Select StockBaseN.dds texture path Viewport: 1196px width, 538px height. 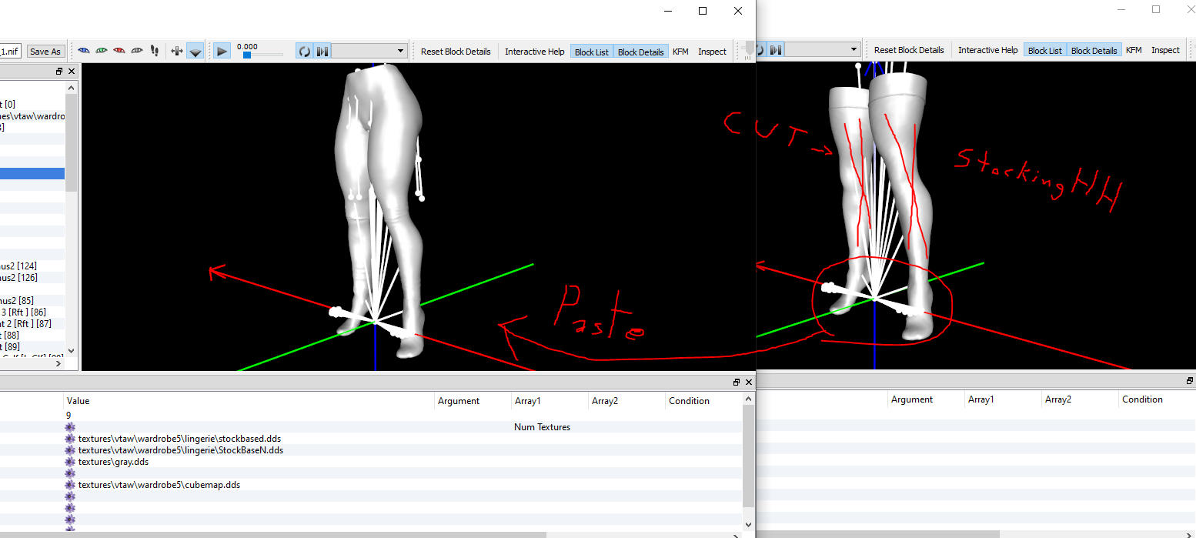click(x=181, y=450)
